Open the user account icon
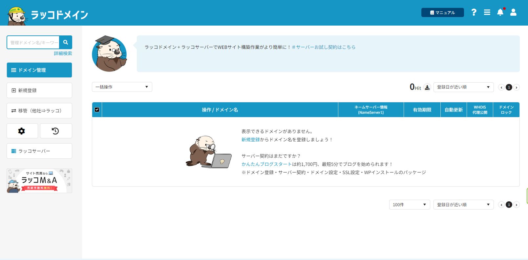Viewport: 528px width, 260px height. [x=513, y=12]
